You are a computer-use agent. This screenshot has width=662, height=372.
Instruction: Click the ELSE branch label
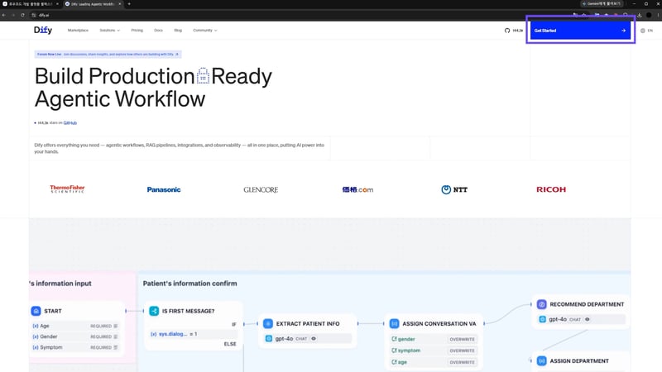(230, 344)
